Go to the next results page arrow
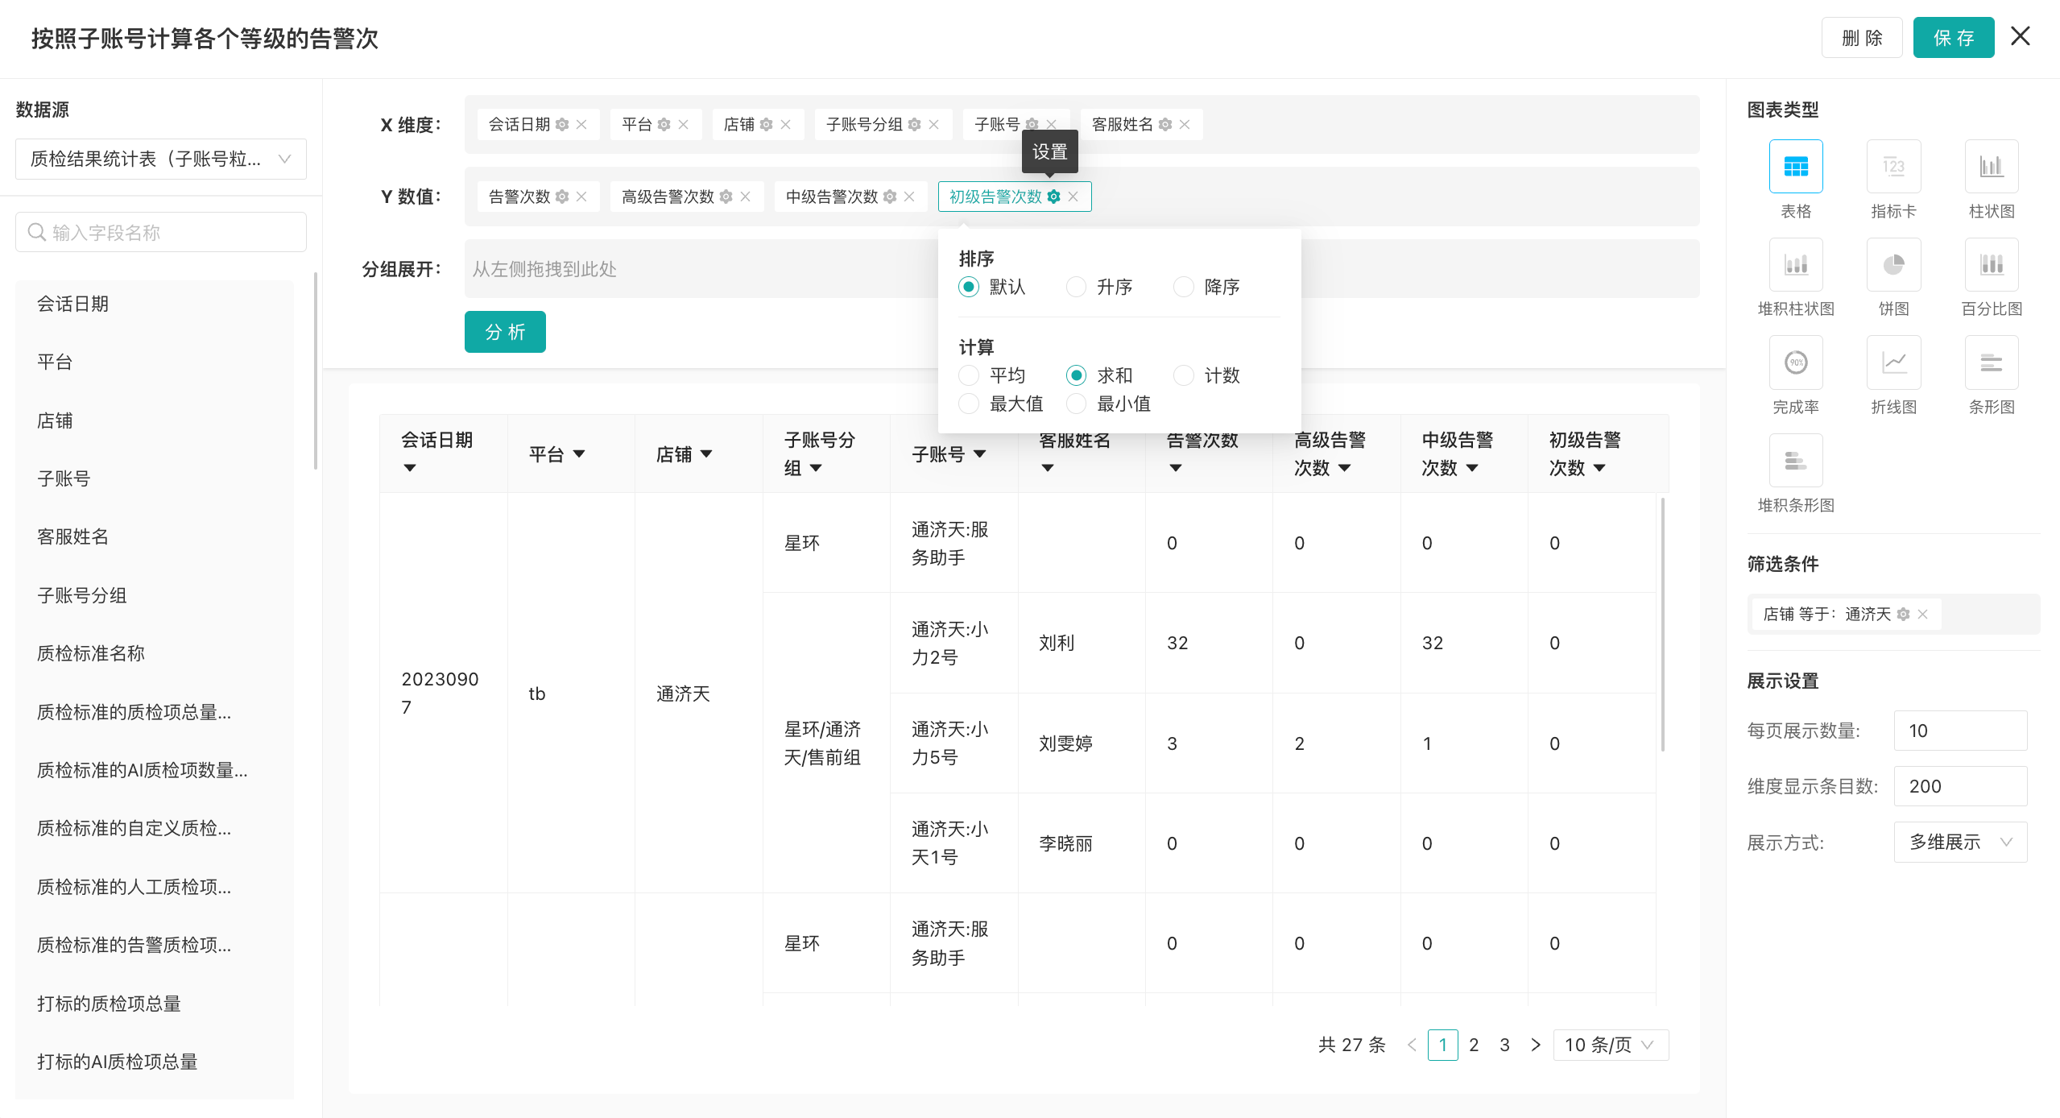Viewport: 2060px width, 1118px height. click(x=1536, y=1045)
